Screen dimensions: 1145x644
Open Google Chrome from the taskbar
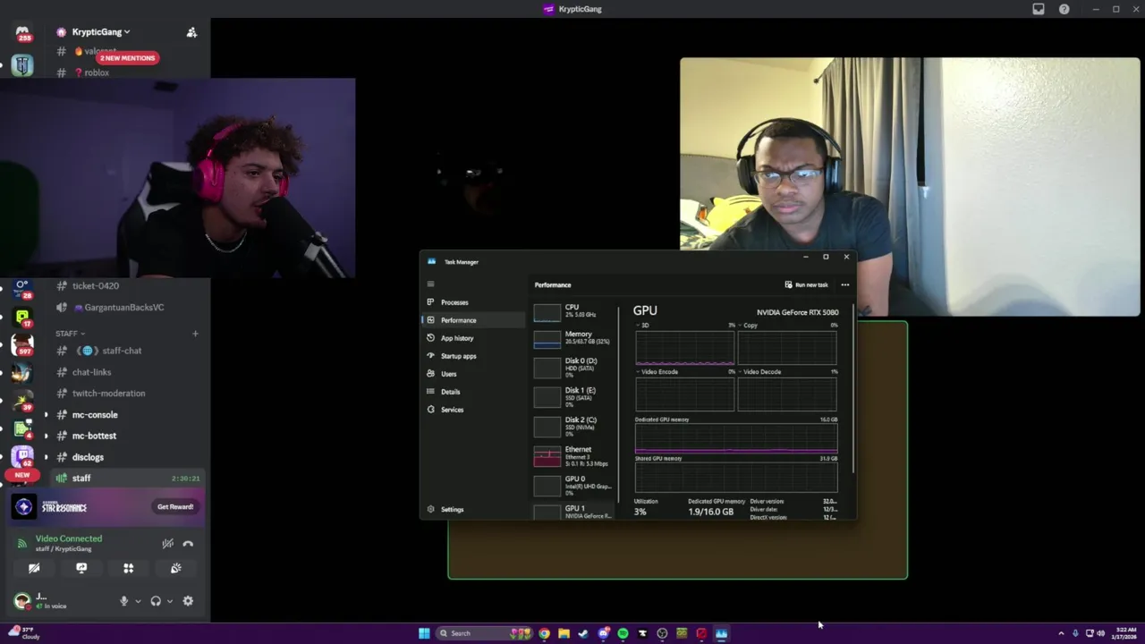click(544, 633)
